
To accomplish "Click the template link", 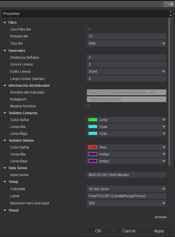I will (x=160, y=217).
